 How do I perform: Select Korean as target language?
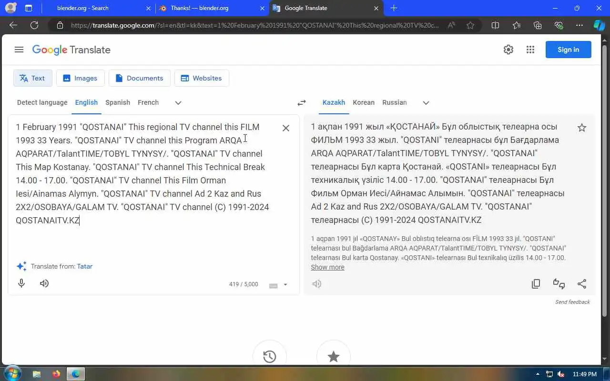click(x=364, y=102)
